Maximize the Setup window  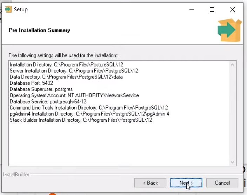pyautogui.click(x=212, y=10)
